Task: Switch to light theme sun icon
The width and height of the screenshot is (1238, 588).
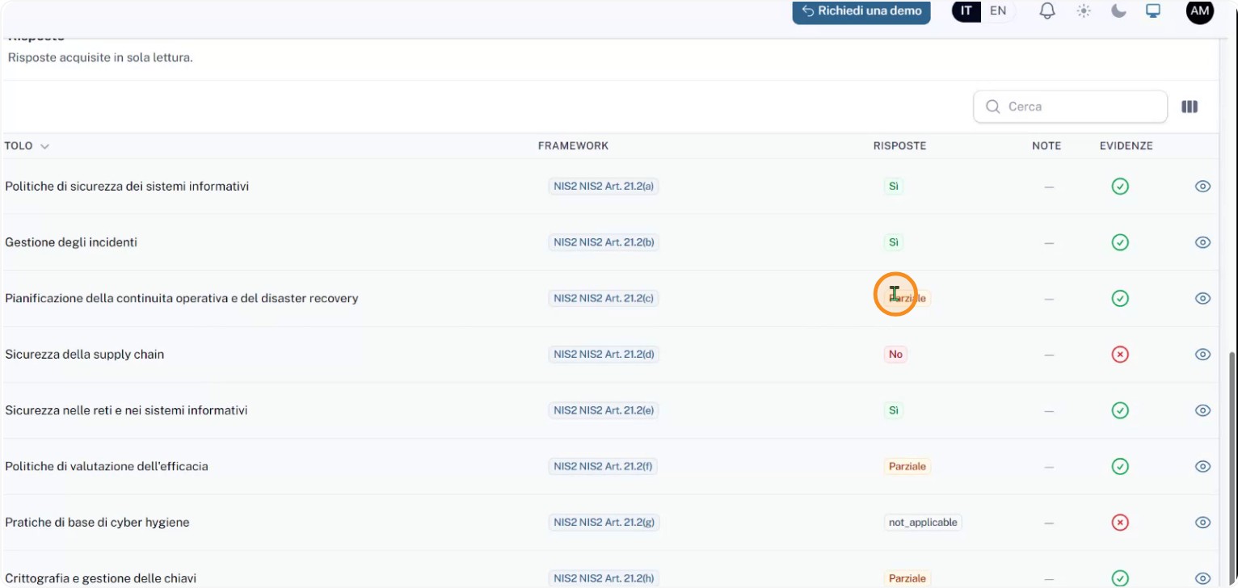Action: pos(1084,11)
